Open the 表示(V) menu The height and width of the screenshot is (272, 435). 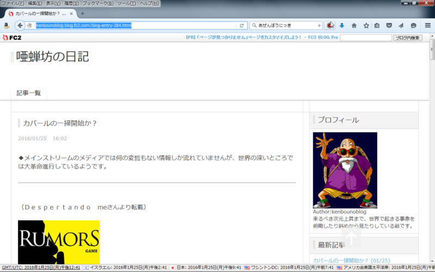tap(53, 3)
